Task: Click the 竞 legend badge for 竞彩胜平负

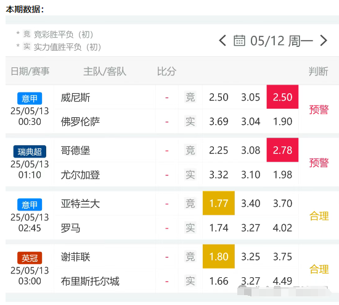Action: point(27,34)
